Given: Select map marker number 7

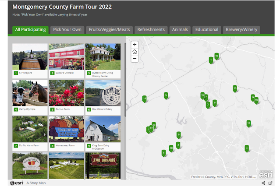Looking at the screenshot, I should (x=206, y=98).
